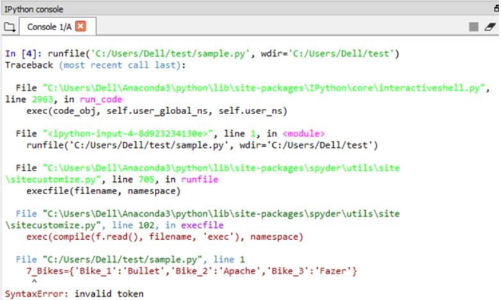Click the <module> text
The width and height of the screenshot is (501, 300).
(x=304, y=134)
